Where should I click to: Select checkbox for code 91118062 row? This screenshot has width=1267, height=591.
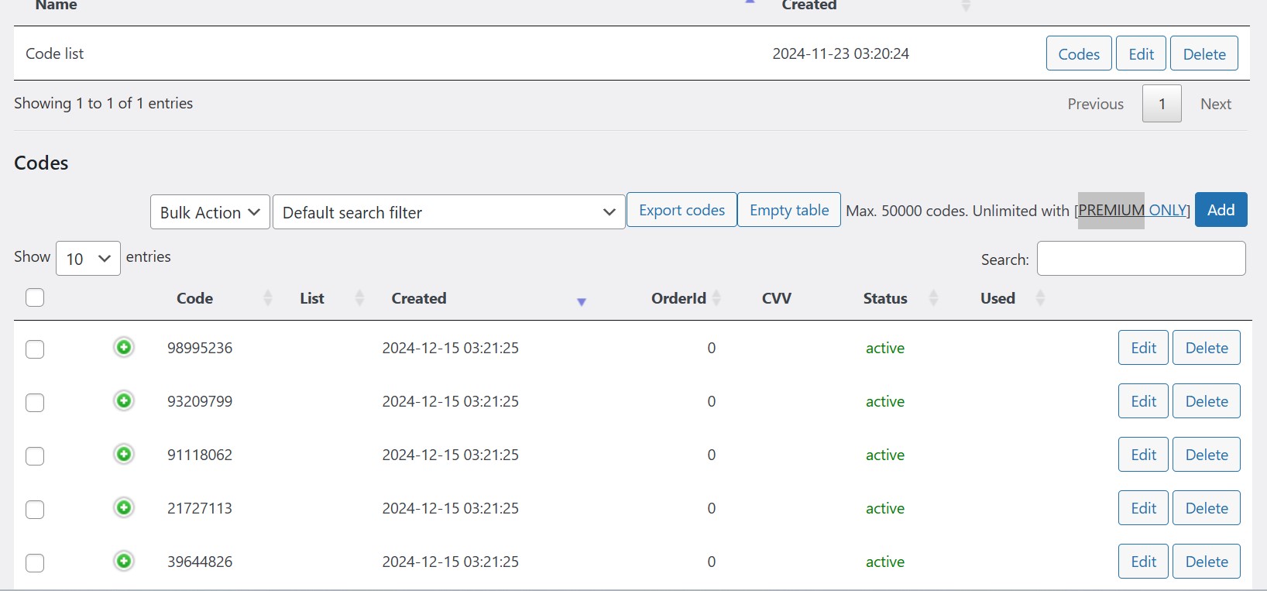pos(35,456)
